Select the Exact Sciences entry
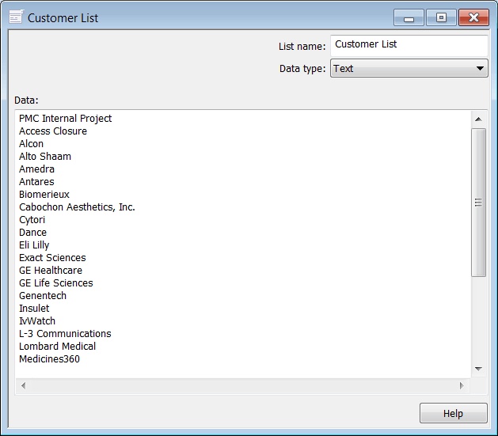This screenshot has height=436, width=498. tap(52, 258)
